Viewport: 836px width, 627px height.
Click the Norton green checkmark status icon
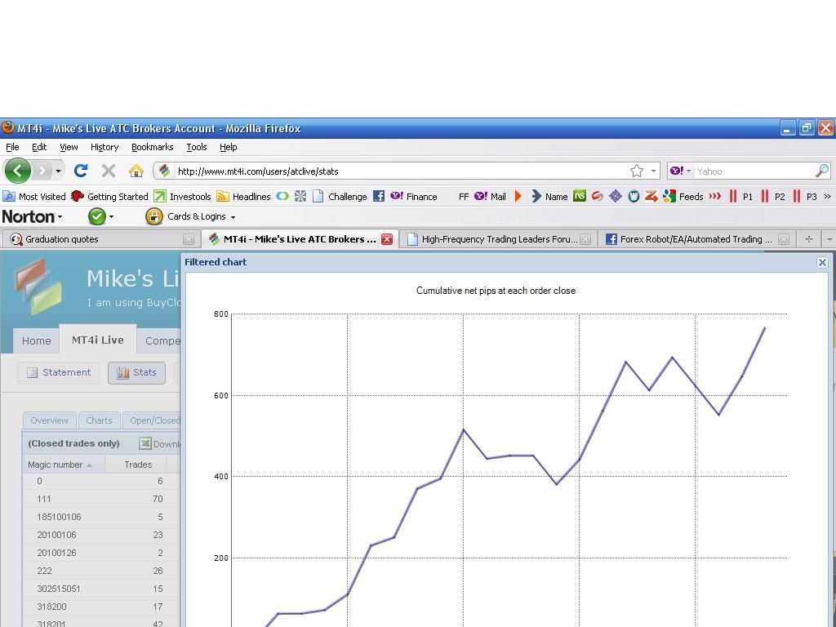pos(97,216)
